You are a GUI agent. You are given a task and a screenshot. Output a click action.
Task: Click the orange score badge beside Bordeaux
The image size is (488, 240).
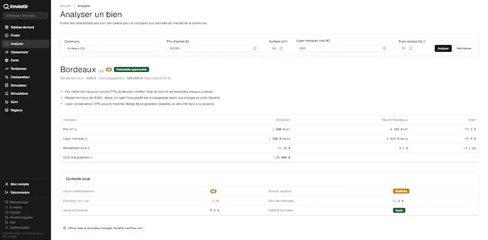(x=109, y=69)
